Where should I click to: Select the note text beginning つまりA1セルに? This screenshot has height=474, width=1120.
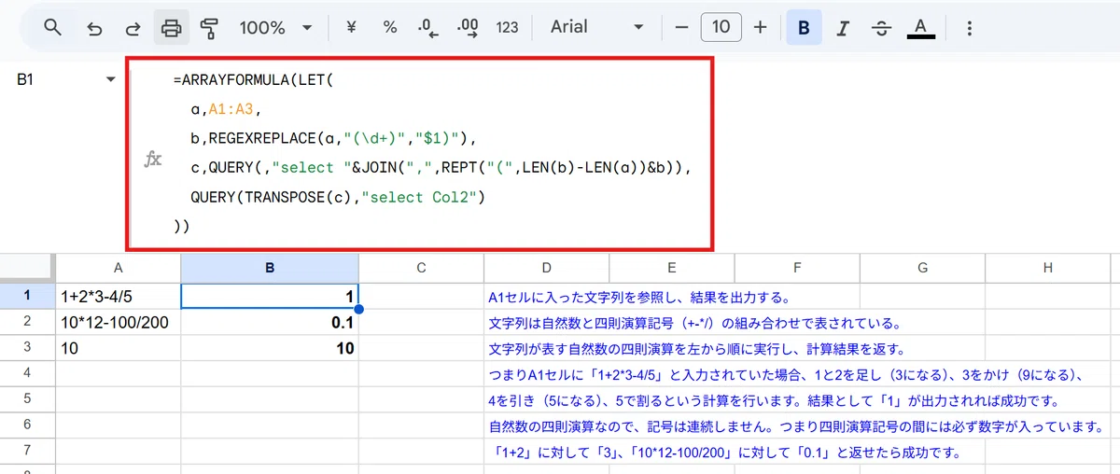click(785, 375)
